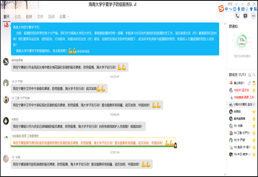Toggle Sogou Chinese/English input mode

pos(226,8)
